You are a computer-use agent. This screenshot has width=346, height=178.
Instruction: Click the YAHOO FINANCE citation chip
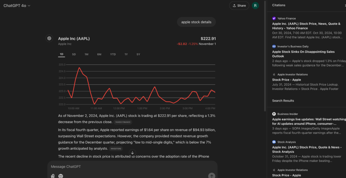tap(123, 122)
